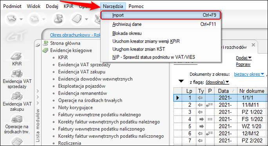Select Noty korygujące tree item
268x146 pixels.
[x=75, y=108]
